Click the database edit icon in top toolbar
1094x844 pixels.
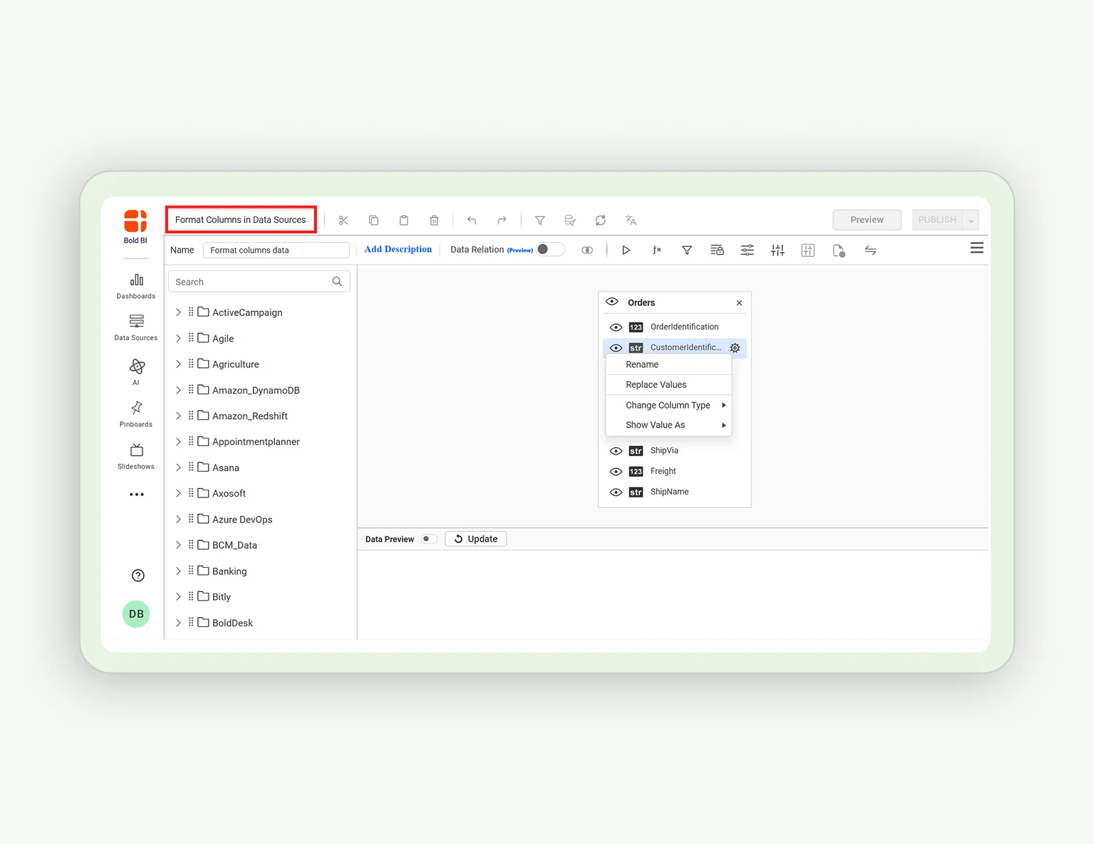click(570, 221)
